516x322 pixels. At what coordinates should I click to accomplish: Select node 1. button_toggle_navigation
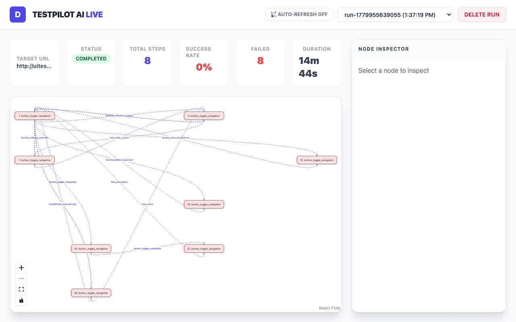[35, 116]
